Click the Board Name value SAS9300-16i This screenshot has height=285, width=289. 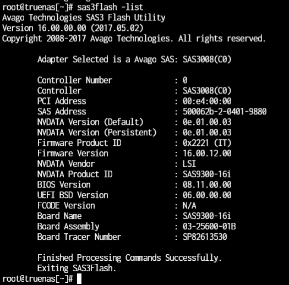(x=207, y=216)
